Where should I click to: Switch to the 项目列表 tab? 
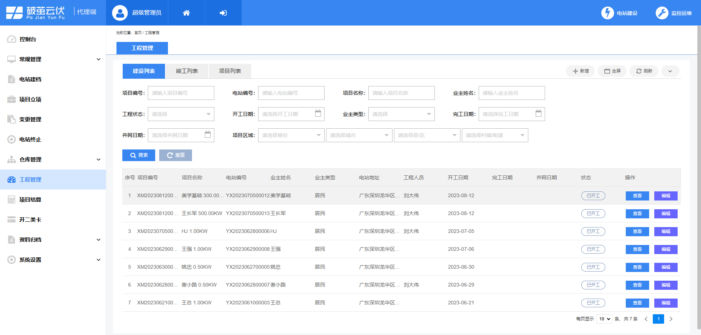point(230,71)
